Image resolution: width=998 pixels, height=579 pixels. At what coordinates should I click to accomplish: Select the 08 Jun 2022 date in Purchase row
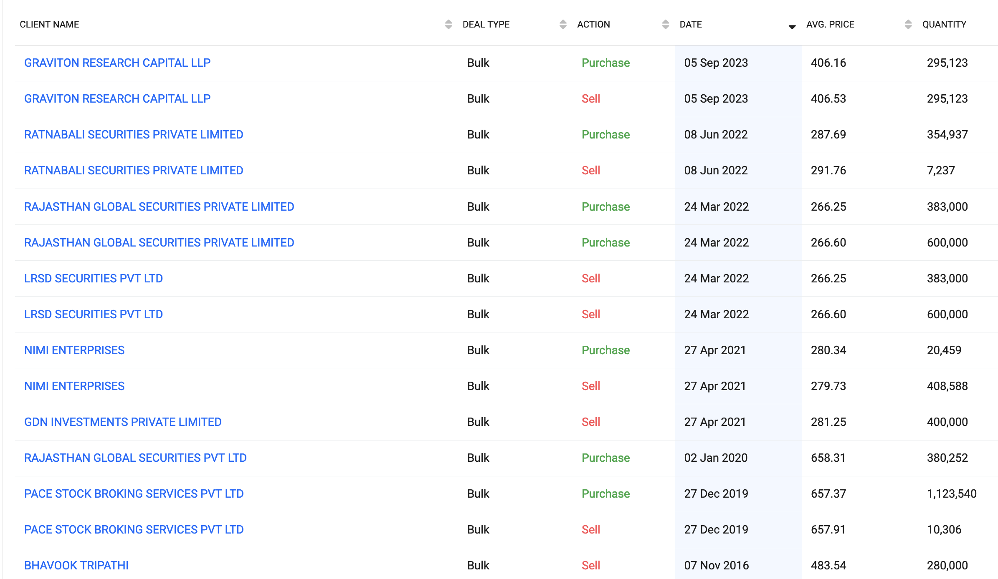click(716, 135)
